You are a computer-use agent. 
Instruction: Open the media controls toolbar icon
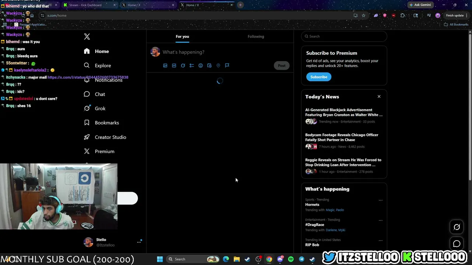429,15
